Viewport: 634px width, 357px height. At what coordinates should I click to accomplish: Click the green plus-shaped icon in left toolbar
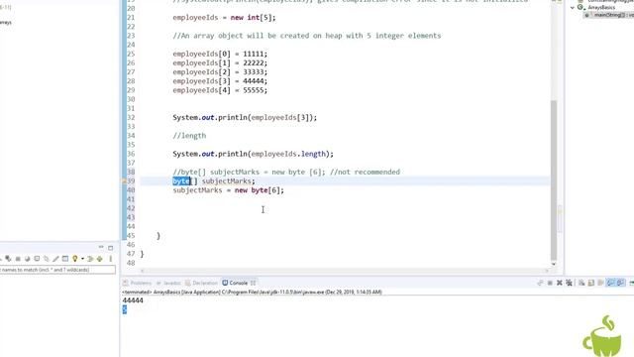[99, 259]
